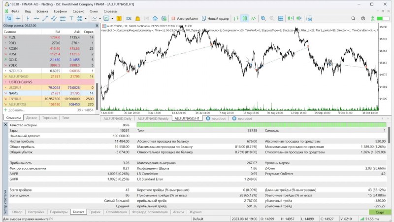Image resolution: width=394 pixels, height=222 pixels.
Task: Expand the indicators dropdown arrow
Action: (100, 18)
